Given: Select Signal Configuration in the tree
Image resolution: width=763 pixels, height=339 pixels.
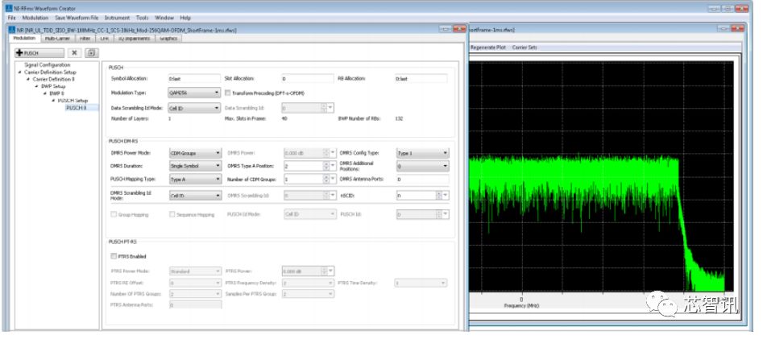Looking at the screenshot, I should pyautogui.click(x=48, y=64).
